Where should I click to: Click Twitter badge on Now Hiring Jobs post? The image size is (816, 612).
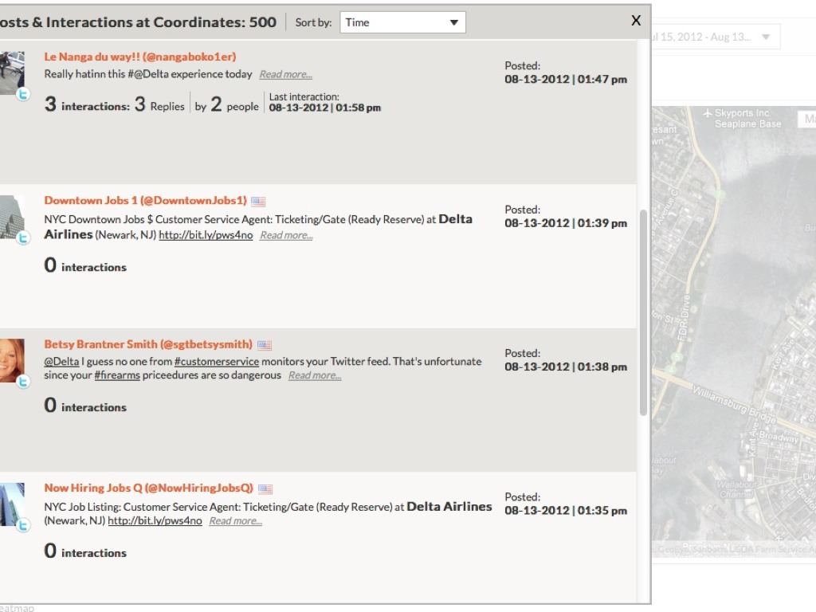pyautogui.click(x=23, y=524)
